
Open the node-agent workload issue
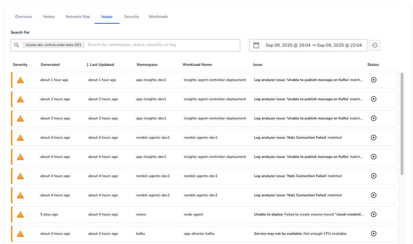point(193,214)
